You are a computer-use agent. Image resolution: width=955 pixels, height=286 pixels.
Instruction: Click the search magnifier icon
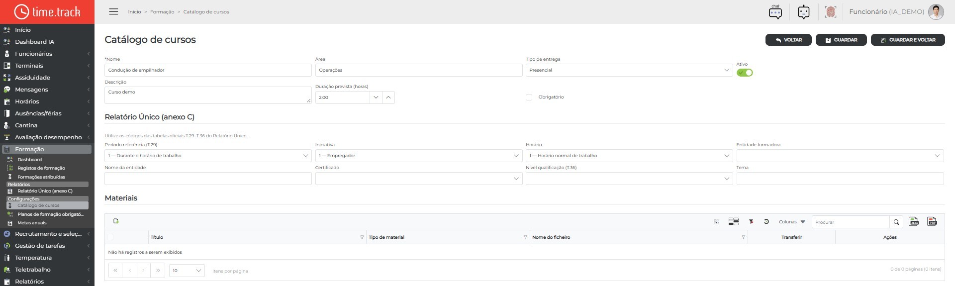(896, 222)
